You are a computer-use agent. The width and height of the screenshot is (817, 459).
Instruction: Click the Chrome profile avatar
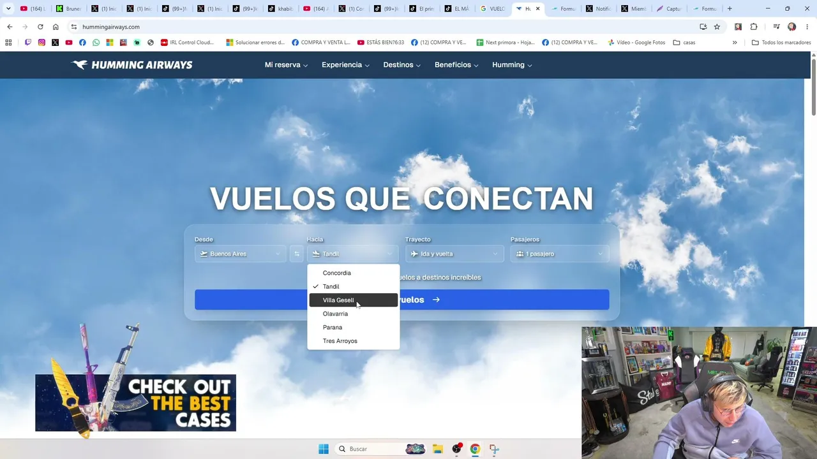point(792,27)
